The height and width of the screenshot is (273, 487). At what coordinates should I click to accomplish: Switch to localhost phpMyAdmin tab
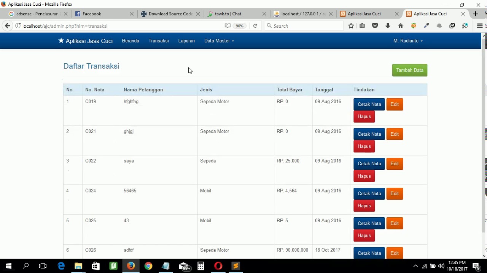(x=302, y=14)
